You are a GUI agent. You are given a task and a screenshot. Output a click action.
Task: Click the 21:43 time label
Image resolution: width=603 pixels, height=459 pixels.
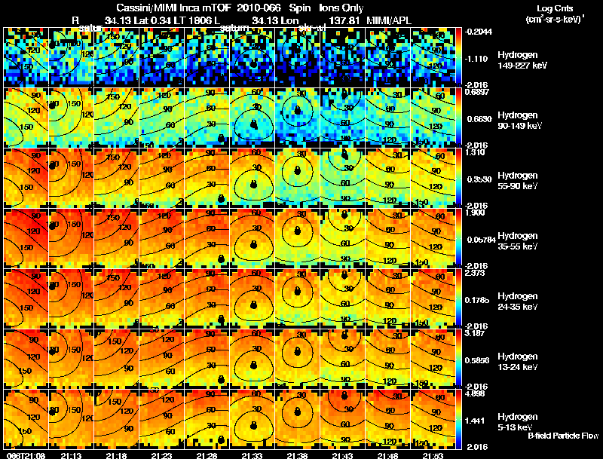pyautogui.click(x=343, y=455)
